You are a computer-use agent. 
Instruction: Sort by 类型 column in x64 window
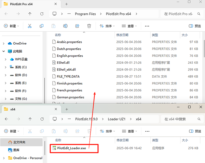[x=155, y=140]
